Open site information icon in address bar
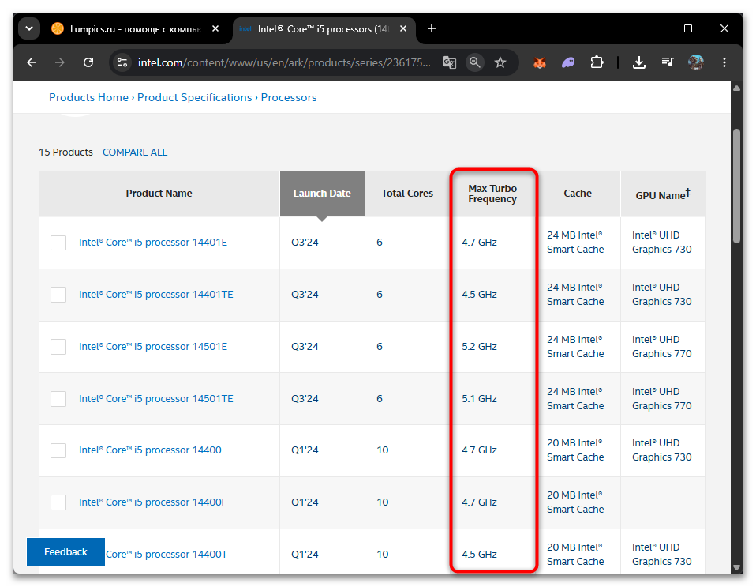Screen dimensions: 756x587 pyautogui.click(x=122, y=62)
